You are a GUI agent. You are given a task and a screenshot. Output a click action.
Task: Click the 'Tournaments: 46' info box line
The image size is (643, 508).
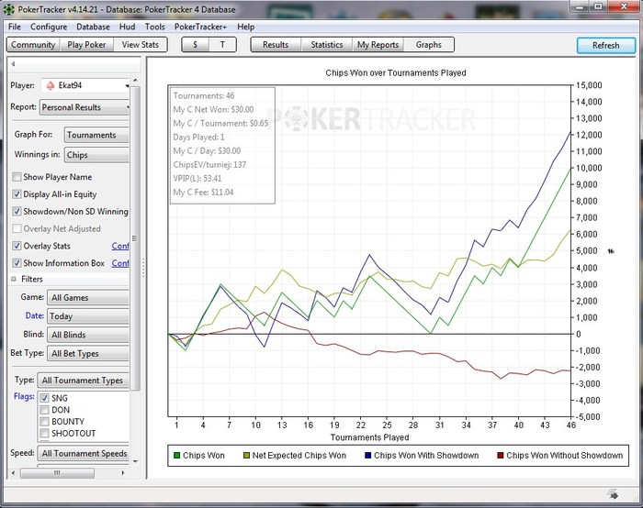pyautogui.click(x=204, y=95)
